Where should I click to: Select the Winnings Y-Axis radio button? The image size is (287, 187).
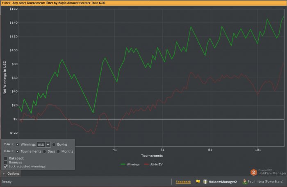click(17, 144)
